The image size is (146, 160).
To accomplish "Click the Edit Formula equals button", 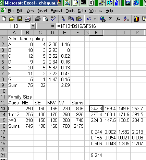I will coord(52,26).
